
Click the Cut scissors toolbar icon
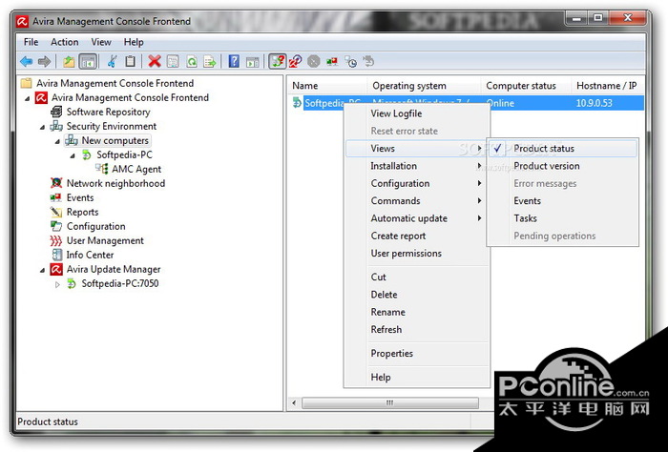[112, 61]
